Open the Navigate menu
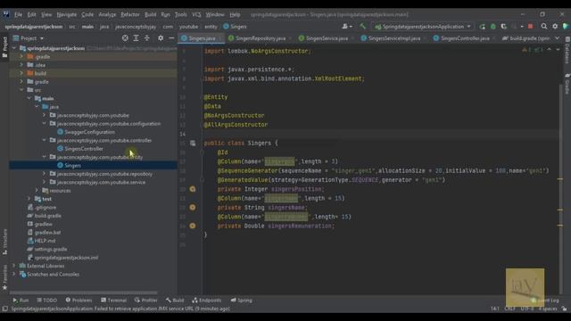This screenshot has height=321, width=571. (x=67, y=14)
